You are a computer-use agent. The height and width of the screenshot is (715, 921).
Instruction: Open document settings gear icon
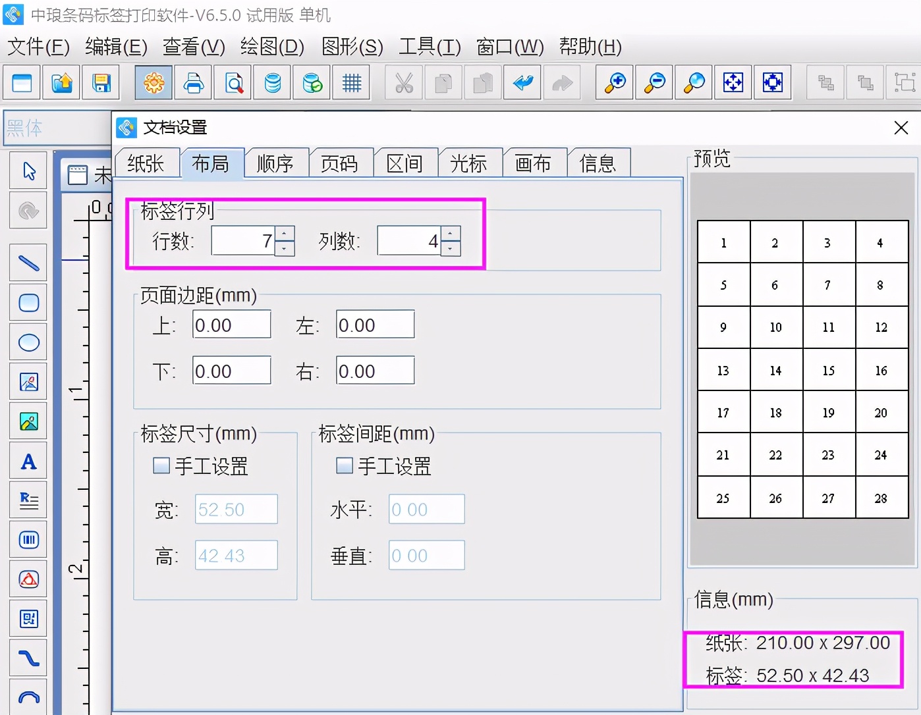[x=153, y=83]
